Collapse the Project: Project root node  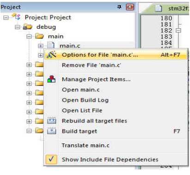tap(6, 18)
